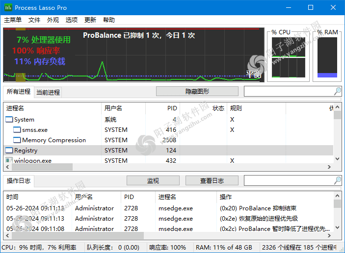Screen dimensions: 345x253
Task: Click the ProBalance 已抑制 1 次 graph text
Action: 139,35
